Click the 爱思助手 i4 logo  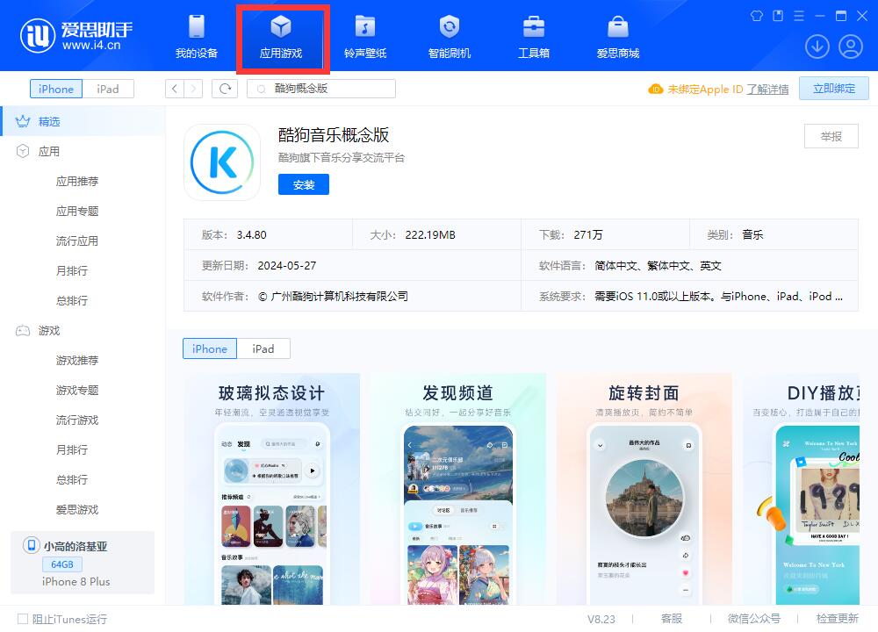tap(76, 35)
